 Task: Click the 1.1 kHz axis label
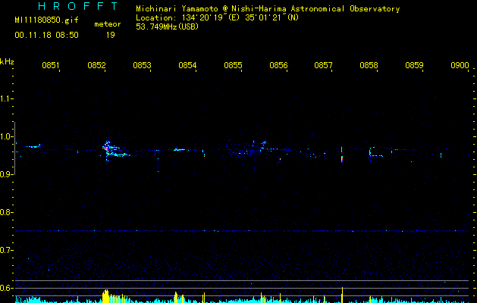click(6, 98)
